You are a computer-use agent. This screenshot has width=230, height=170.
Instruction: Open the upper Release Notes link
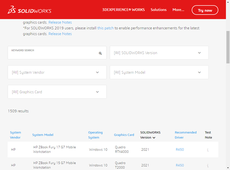point(60,22)
